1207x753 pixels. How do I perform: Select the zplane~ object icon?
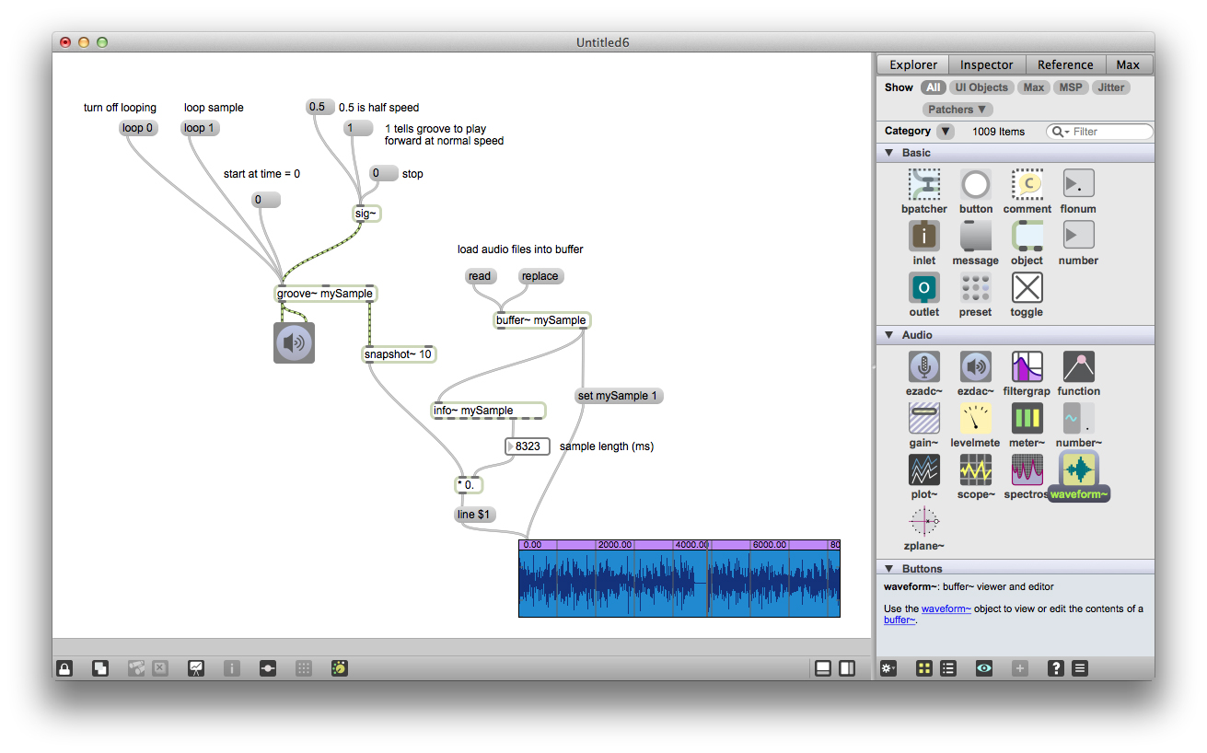pyautogui.click(x=924, y=522)
